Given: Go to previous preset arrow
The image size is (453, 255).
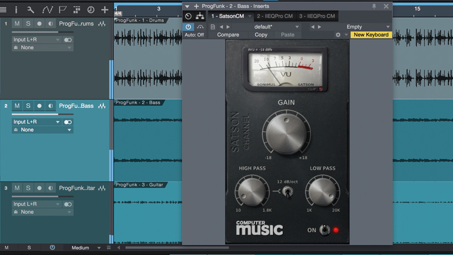Looking at the screenshot, I should [221, 27].
